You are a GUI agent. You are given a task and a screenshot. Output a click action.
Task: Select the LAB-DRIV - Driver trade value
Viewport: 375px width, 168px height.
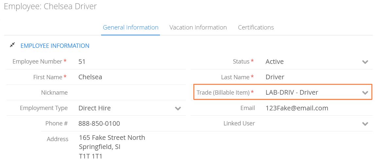292,92
